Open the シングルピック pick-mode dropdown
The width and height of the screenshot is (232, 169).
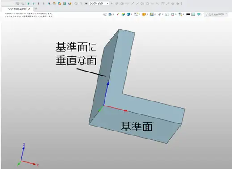tap(99, 4)
